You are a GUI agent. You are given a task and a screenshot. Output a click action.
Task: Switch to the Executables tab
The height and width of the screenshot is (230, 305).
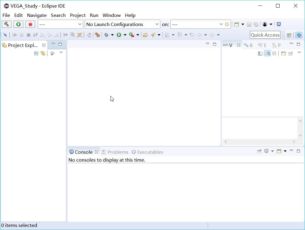coord(147,152)
